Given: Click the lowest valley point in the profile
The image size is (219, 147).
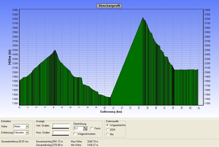Looking at the screenshot, I should 110,97.
